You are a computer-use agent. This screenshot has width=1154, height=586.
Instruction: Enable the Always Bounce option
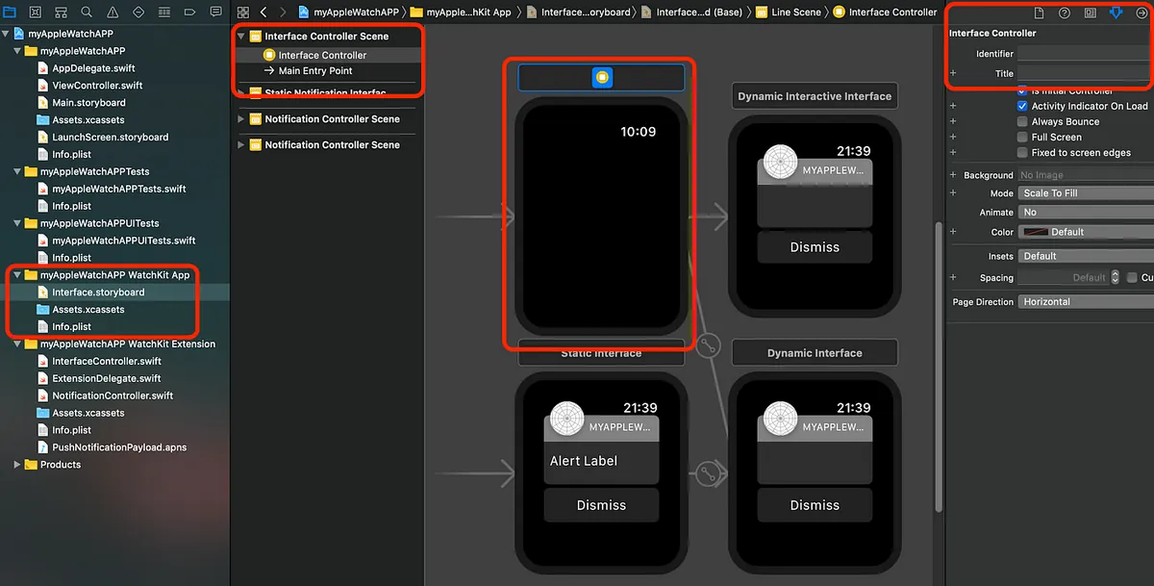(x=1024, y=120)
